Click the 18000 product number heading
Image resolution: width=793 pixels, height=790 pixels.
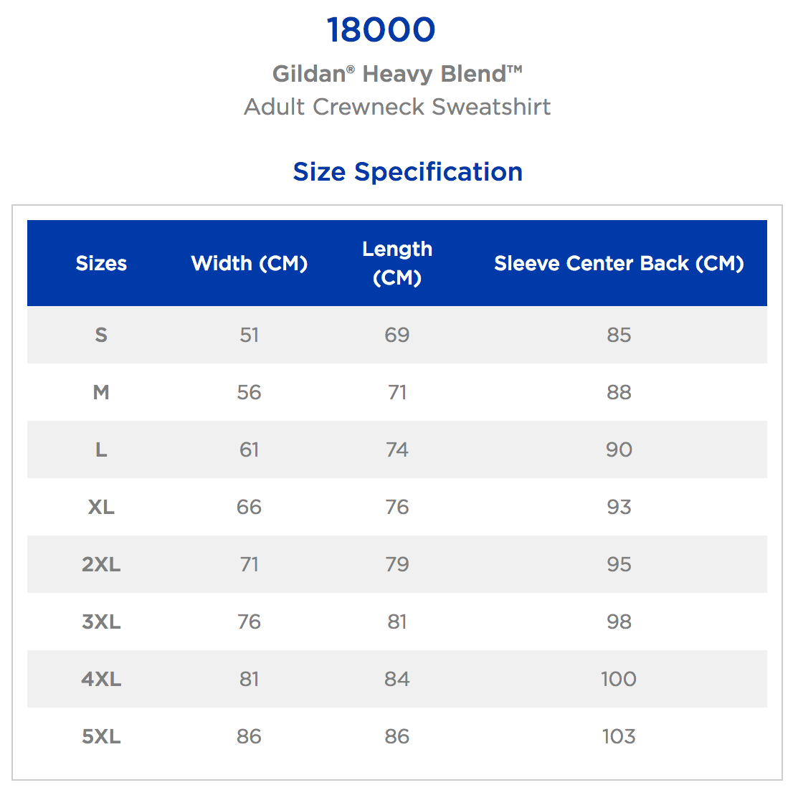point(381,30)
